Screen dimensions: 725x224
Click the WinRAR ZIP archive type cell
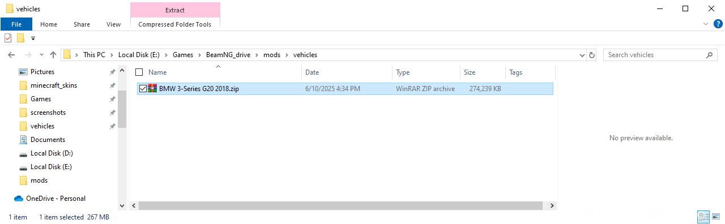click(x=425, y=89)
